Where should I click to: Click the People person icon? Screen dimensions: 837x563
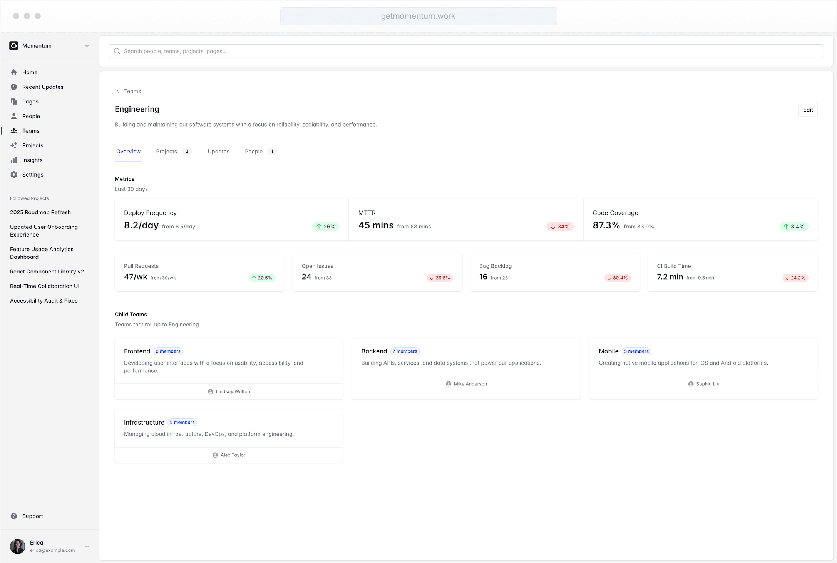[x=14, y=116]
